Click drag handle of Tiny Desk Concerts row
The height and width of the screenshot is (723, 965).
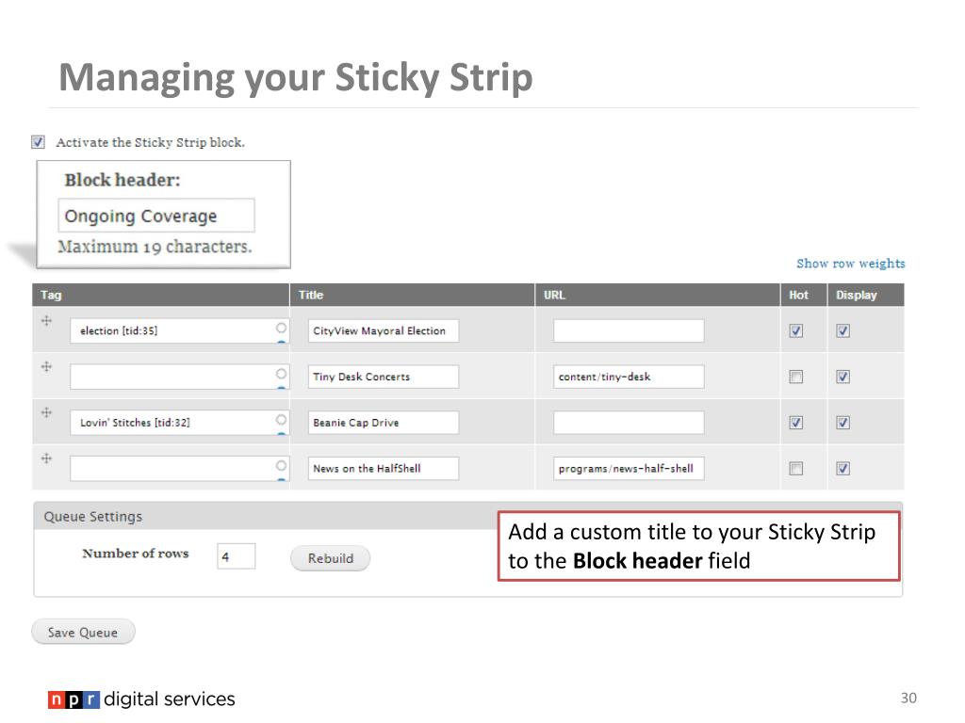(x=46, y=367)
